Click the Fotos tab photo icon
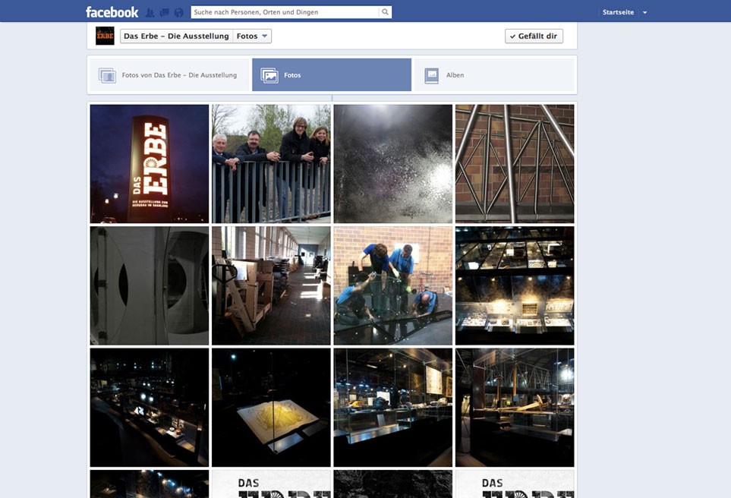 click(269, 75)
